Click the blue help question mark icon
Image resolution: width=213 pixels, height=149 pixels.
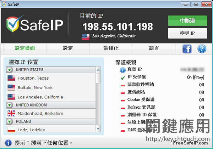pos(202,49)
